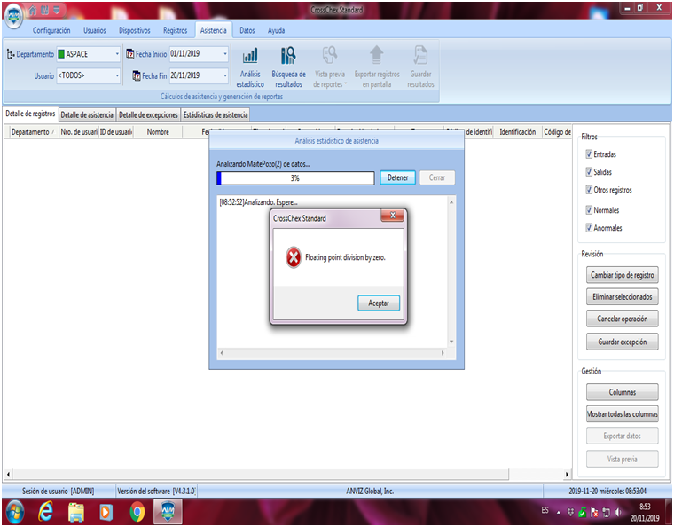Open Google Chrome from taskbar

137,513
